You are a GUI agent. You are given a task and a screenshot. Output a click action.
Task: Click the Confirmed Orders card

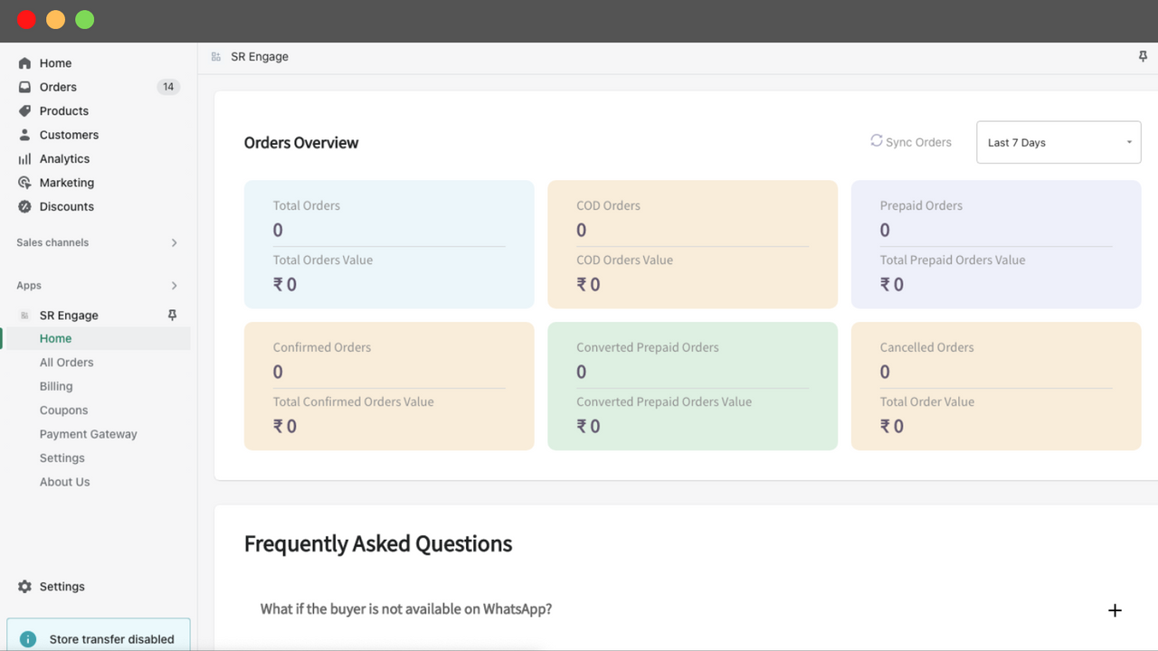coord(389,386)
